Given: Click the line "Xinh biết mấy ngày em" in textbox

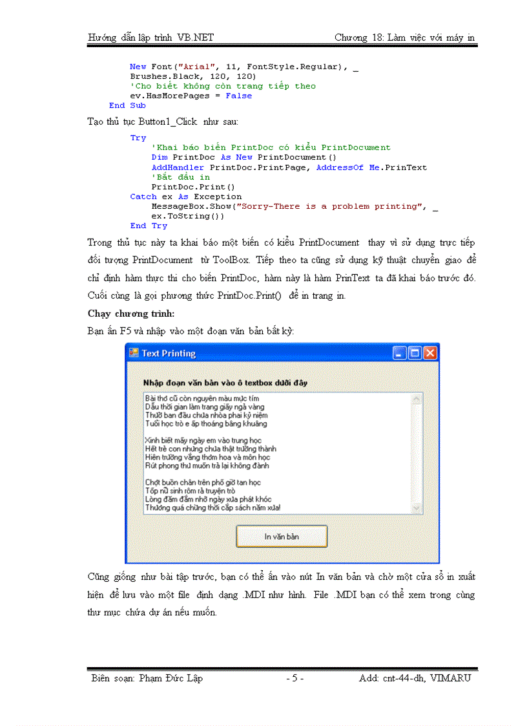Looking at the screenshot, I should coord(203,441).
